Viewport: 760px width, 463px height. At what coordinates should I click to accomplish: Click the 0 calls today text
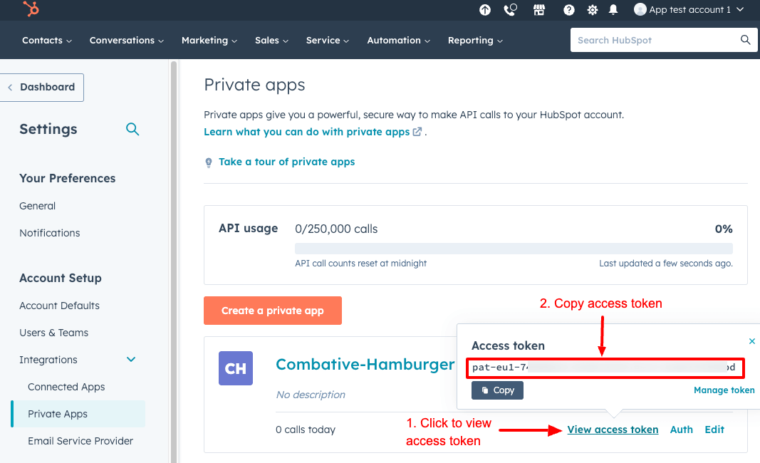[x=306, y=430]
